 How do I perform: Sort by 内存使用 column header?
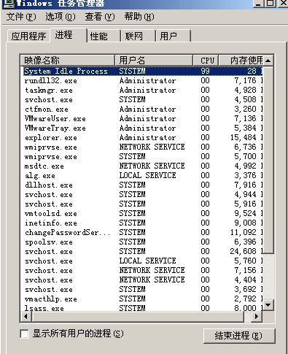pos(241,60)
